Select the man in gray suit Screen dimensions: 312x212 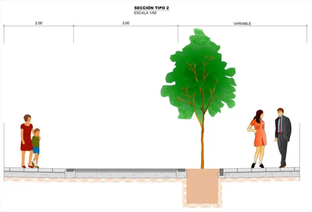[283, 138]
